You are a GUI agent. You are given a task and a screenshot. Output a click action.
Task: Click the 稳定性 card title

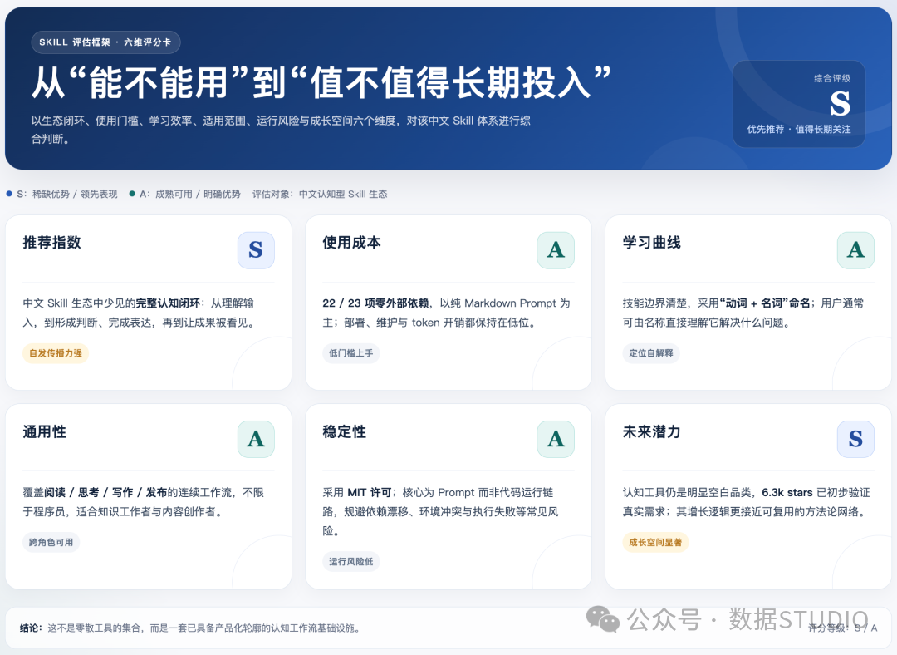(345, 431)
